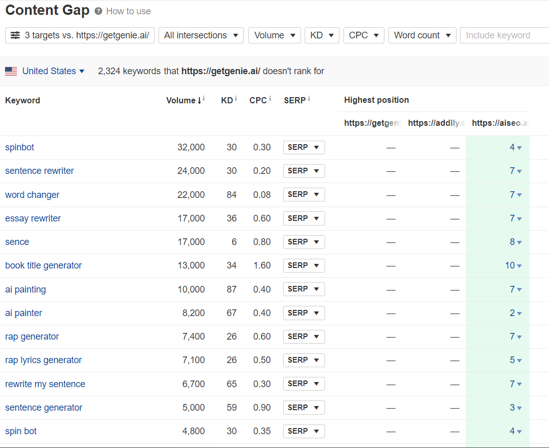Open the CPC filter dropdown
Screen dimensions: 549x448
tap(364, 35)
